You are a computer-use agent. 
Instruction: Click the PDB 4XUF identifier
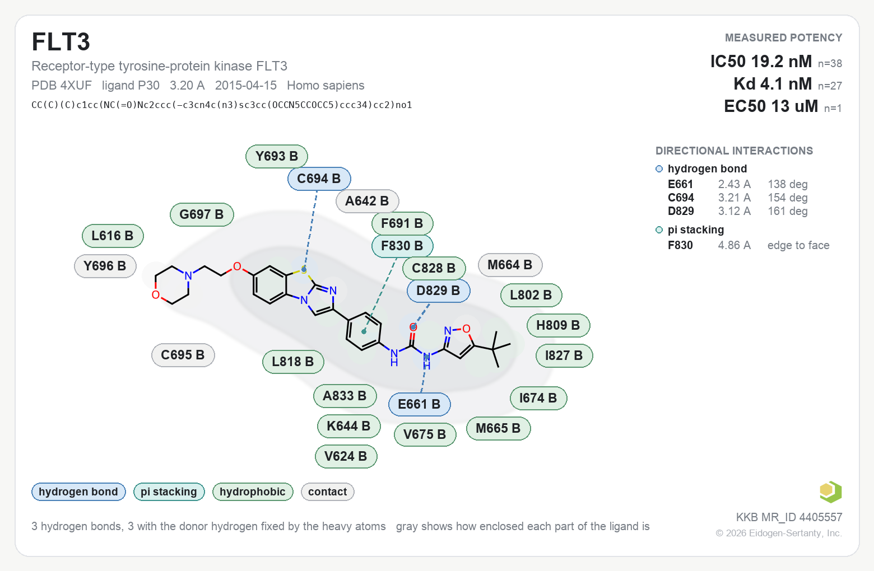point(62,85)
